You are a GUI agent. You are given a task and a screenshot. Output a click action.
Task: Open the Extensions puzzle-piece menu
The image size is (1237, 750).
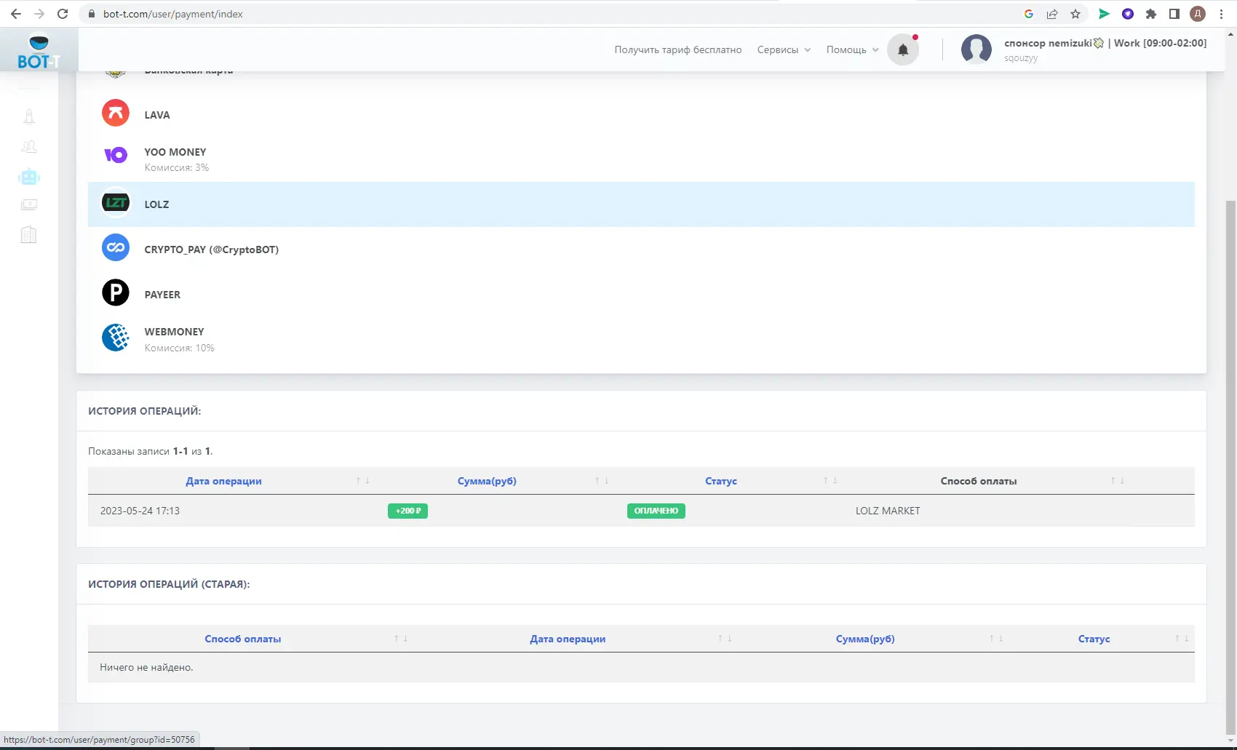coord(1151,14)
